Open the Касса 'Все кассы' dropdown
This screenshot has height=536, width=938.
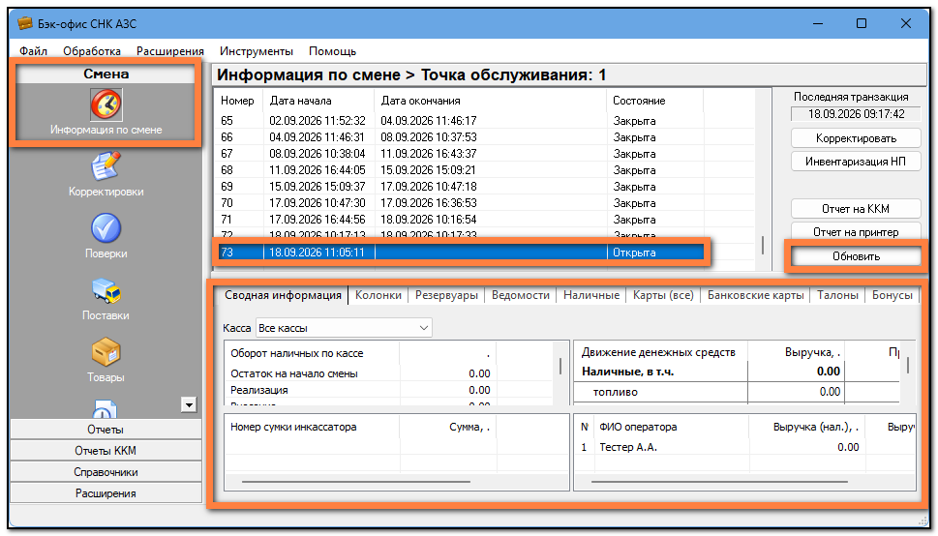pyautogui.click(x=344, y=328)
